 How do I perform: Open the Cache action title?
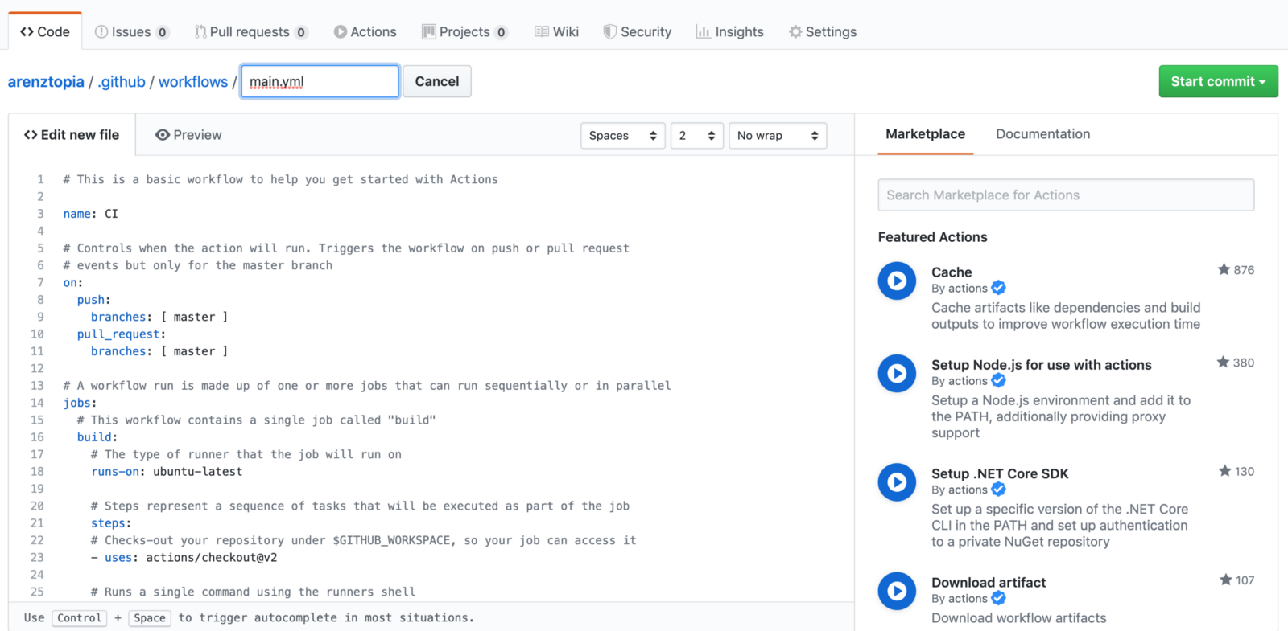pyautogui.click(x=952, y=272)
